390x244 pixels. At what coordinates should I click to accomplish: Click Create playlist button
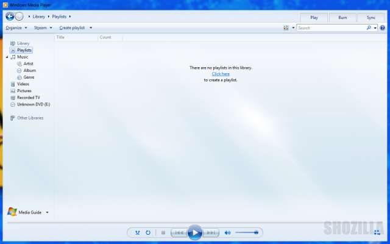coord(72,28)
